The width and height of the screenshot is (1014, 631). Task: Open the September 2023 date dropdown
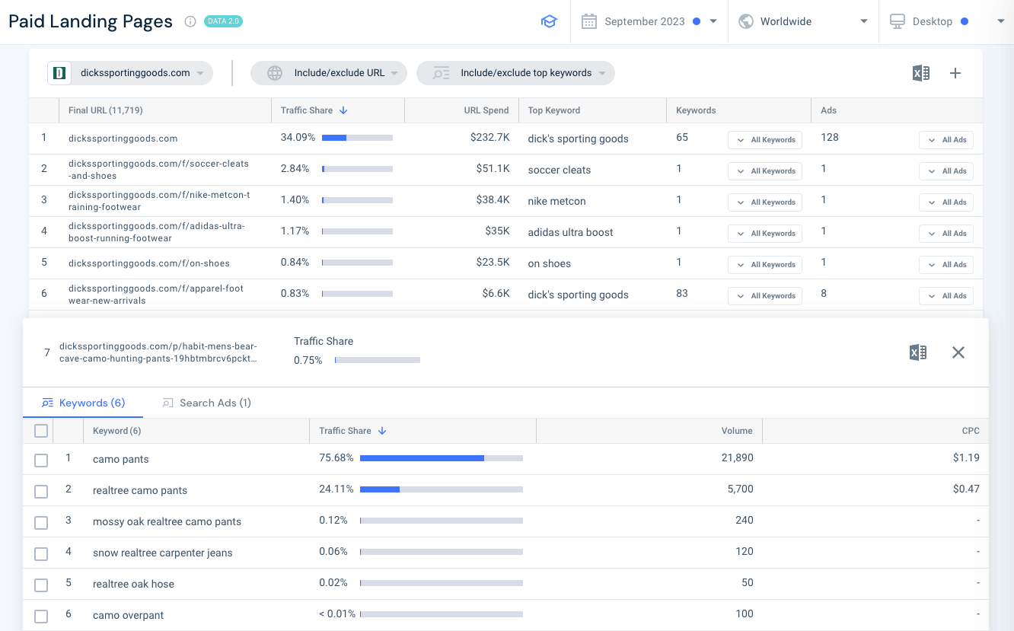click(x=656, y=21)
